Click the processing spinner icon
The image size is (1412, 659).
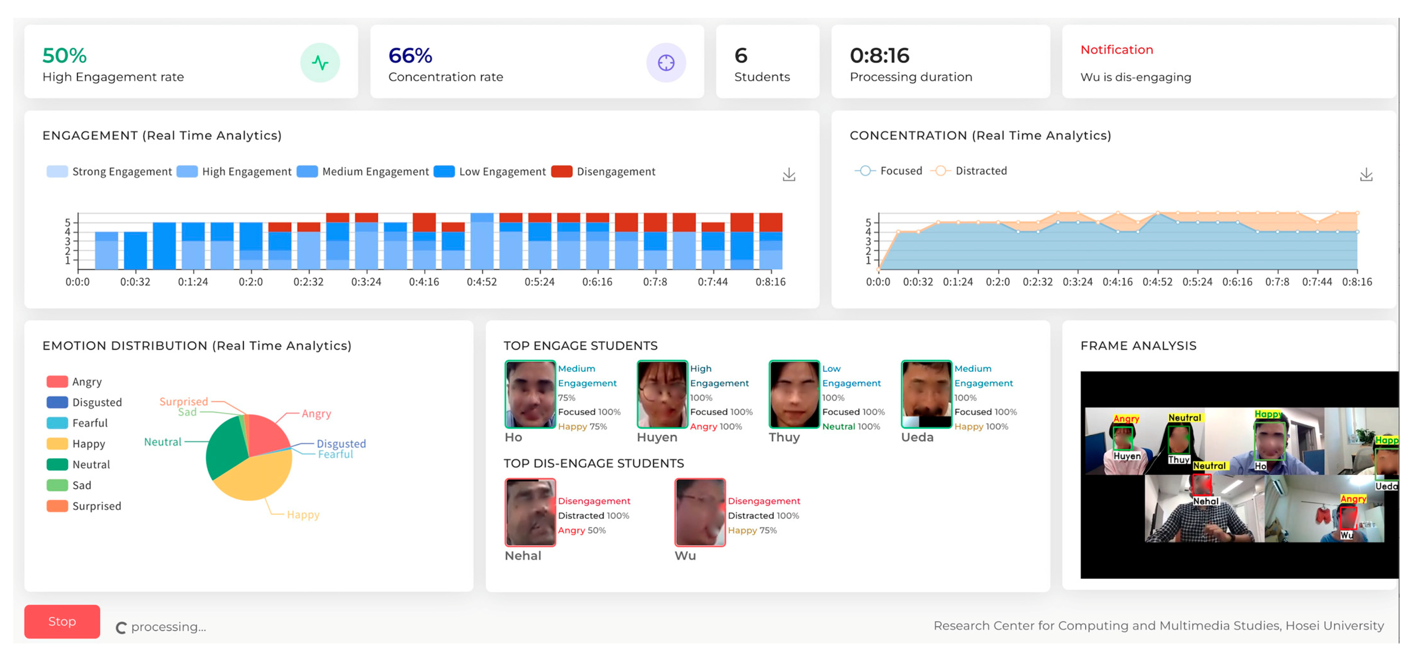pyautogui.click(x=121, y=628)
